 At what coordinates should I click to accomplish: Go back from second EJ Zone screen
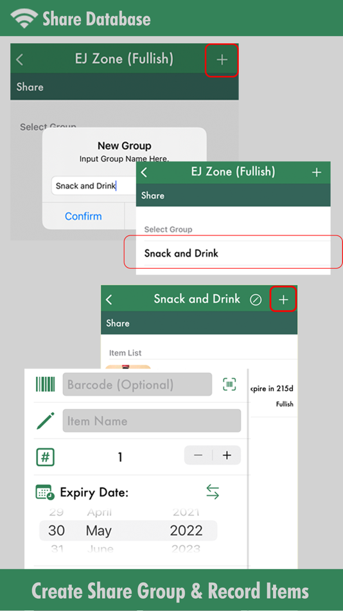click(145, 172)
